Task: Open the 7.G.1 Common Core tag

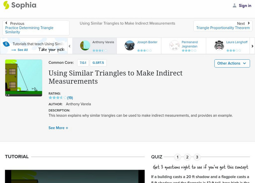Action: 83,63
